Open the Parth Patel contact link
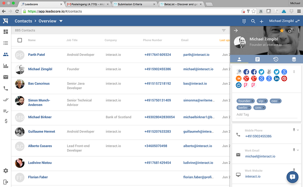This screenshot has width=303, height=187. (x=37, y=55)
